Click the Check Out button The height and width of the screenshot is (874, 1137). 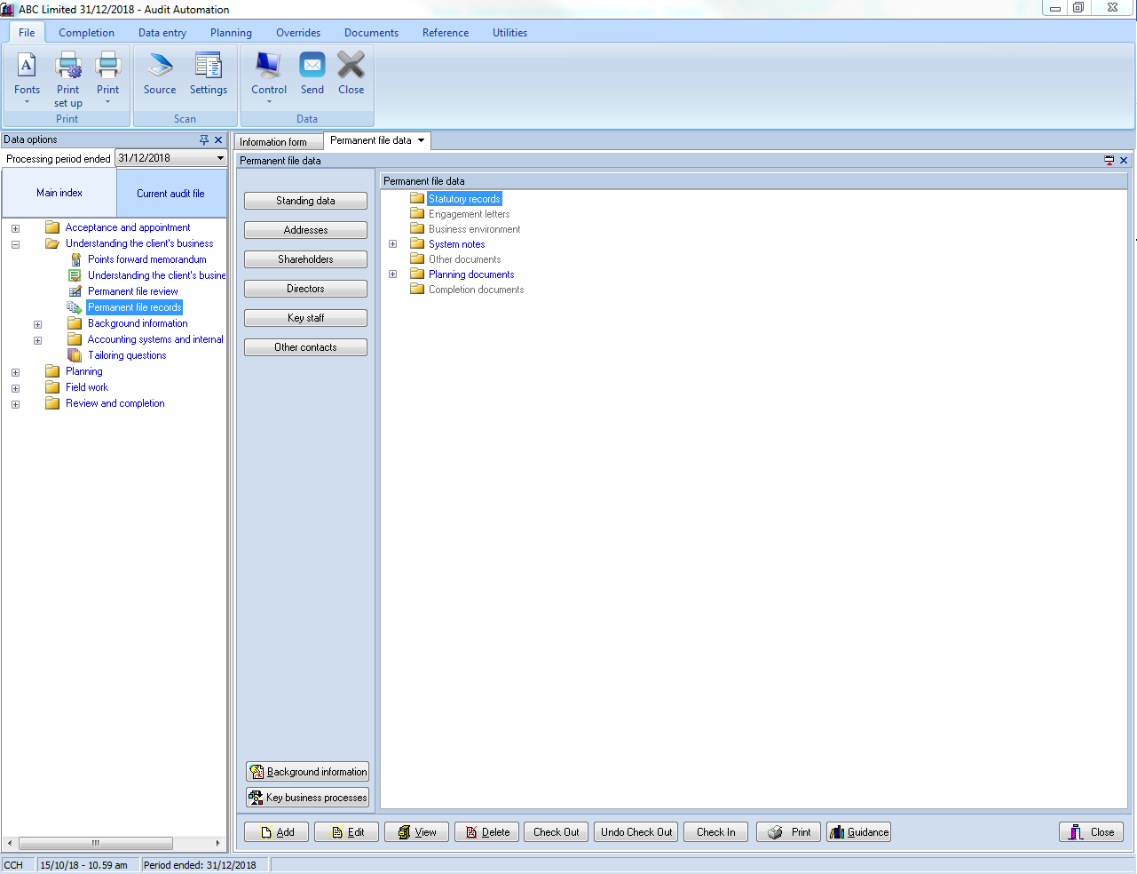556,832
